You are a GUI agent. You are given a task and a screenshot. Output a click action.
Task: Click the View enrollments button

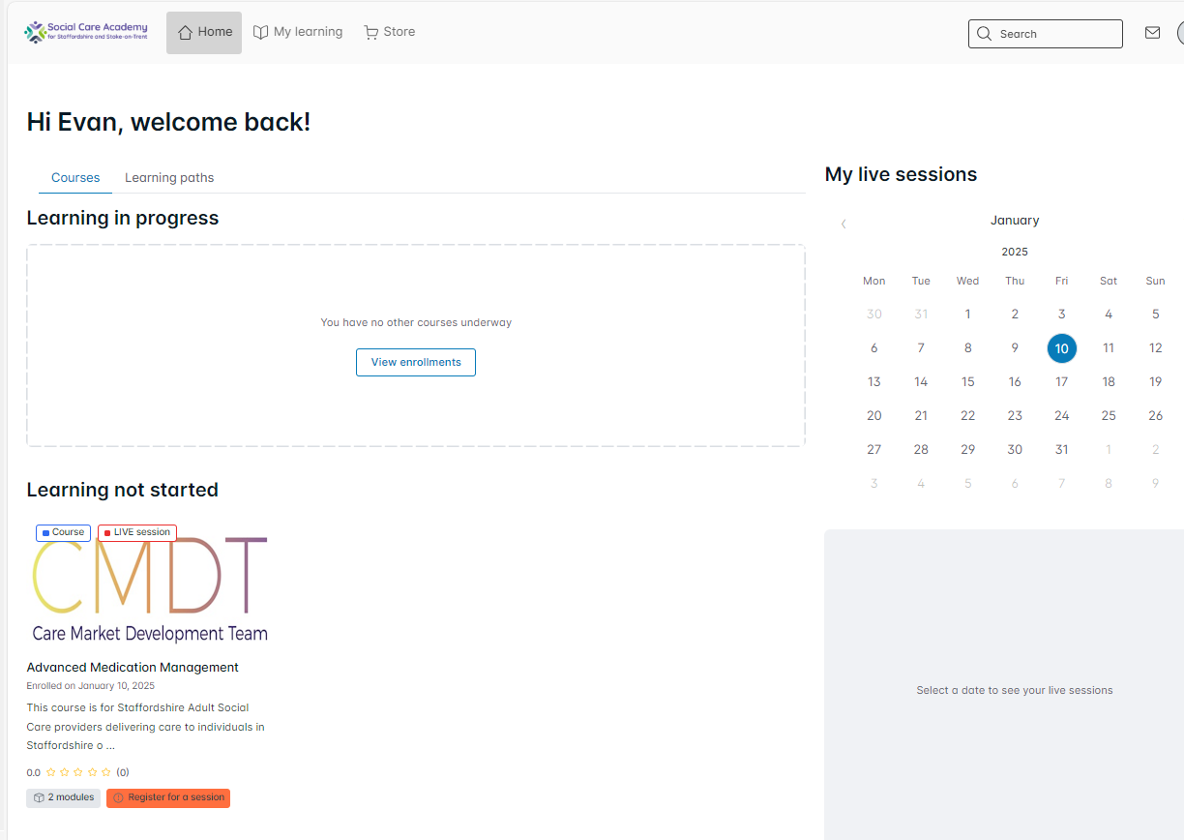416,362
